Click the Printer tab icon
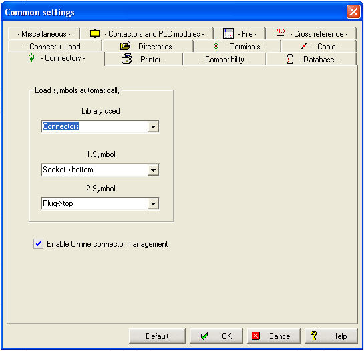This screenshot has height=351, width=364. [127, 59]
